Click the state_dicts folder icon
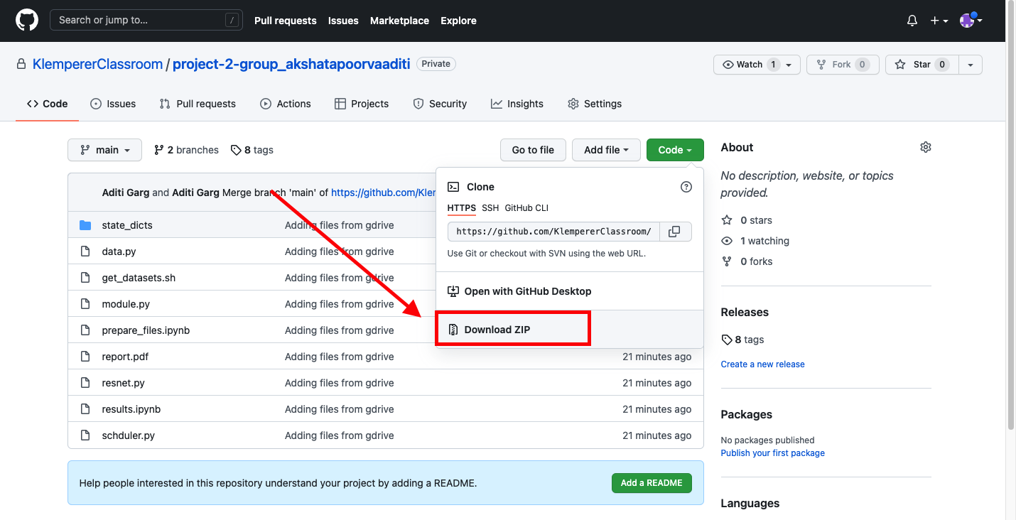 pos(85,225)
